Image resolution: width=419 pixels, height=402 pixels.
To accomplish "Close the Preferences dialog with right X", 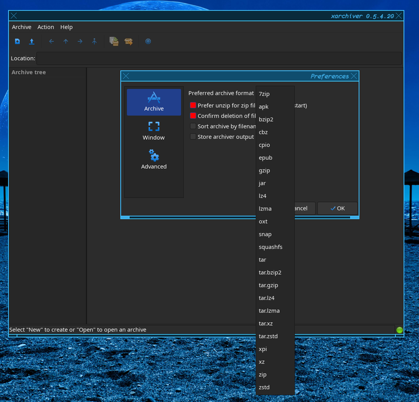I will [354, 76].
